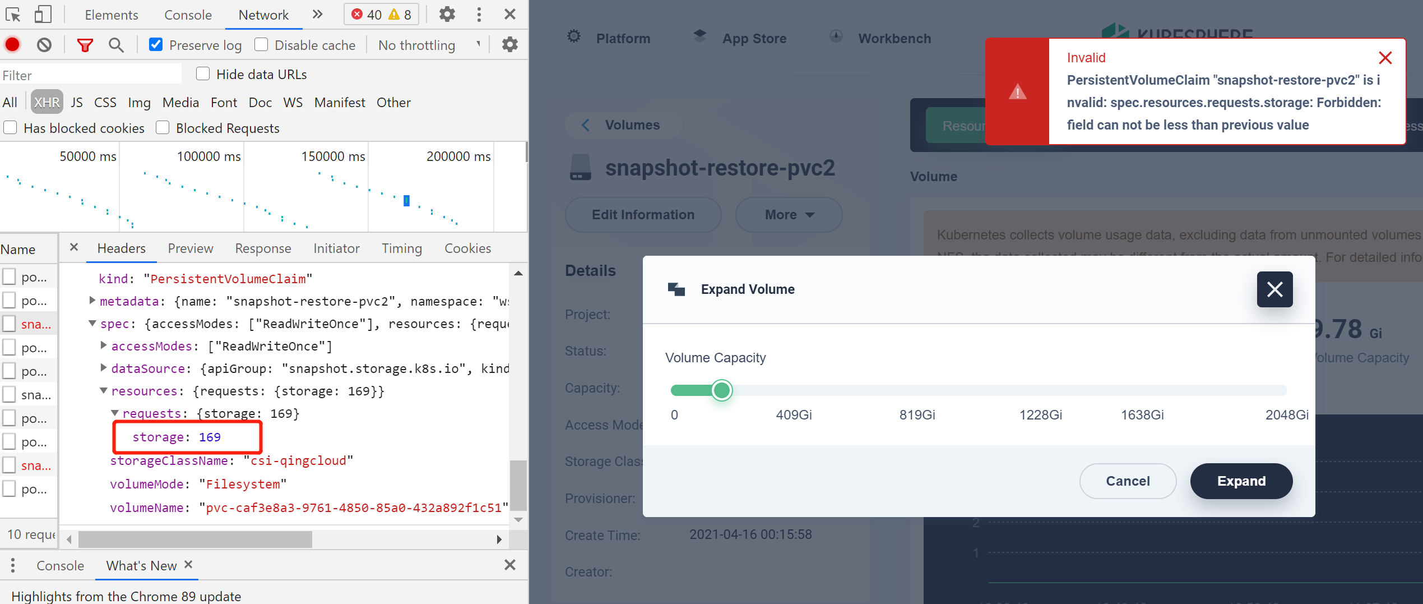The height and width of the screenshot is (604, 1423).
Task: Open the KubeSphere App Store
Action: click(754, 38)
